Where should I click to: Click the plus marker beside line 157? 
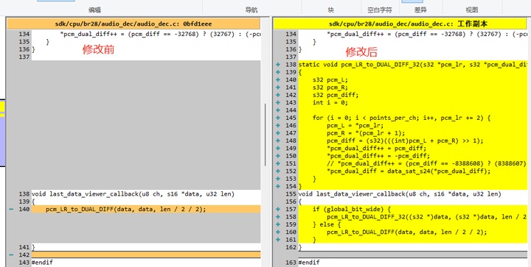click(x=278, y=210)
